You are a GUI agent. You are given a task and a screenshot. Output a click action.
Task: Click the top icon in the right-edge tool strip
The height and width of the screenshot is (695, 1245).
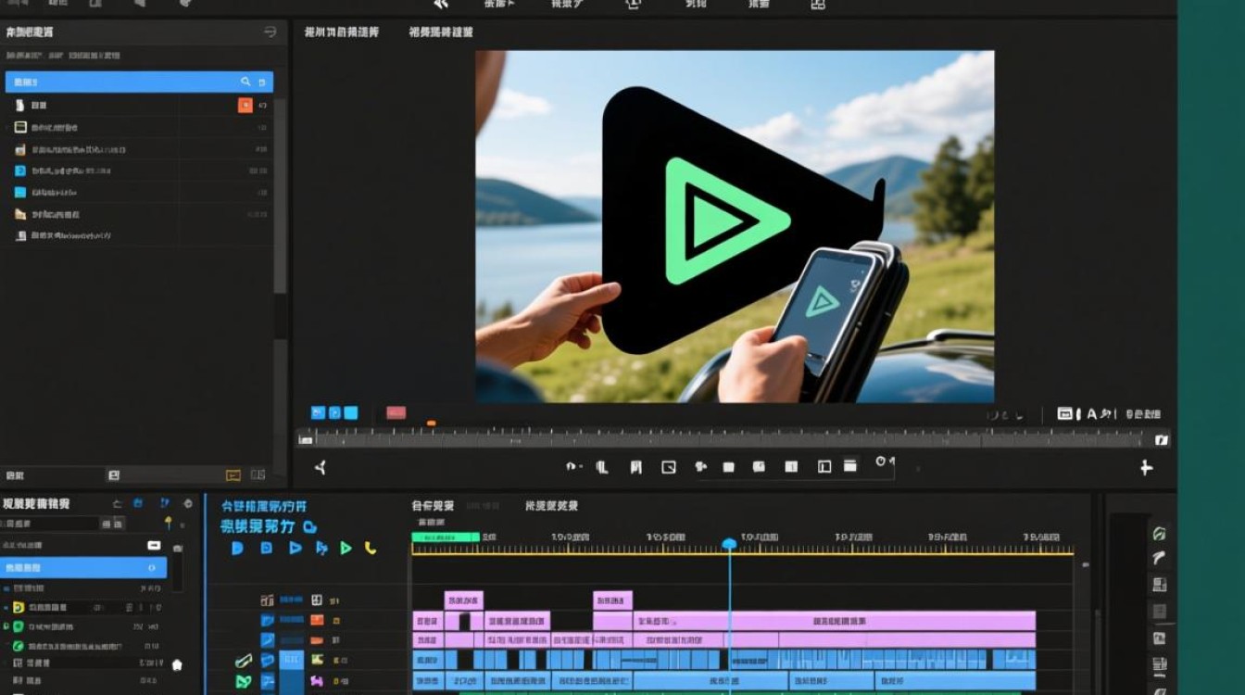coord(1159,533)
